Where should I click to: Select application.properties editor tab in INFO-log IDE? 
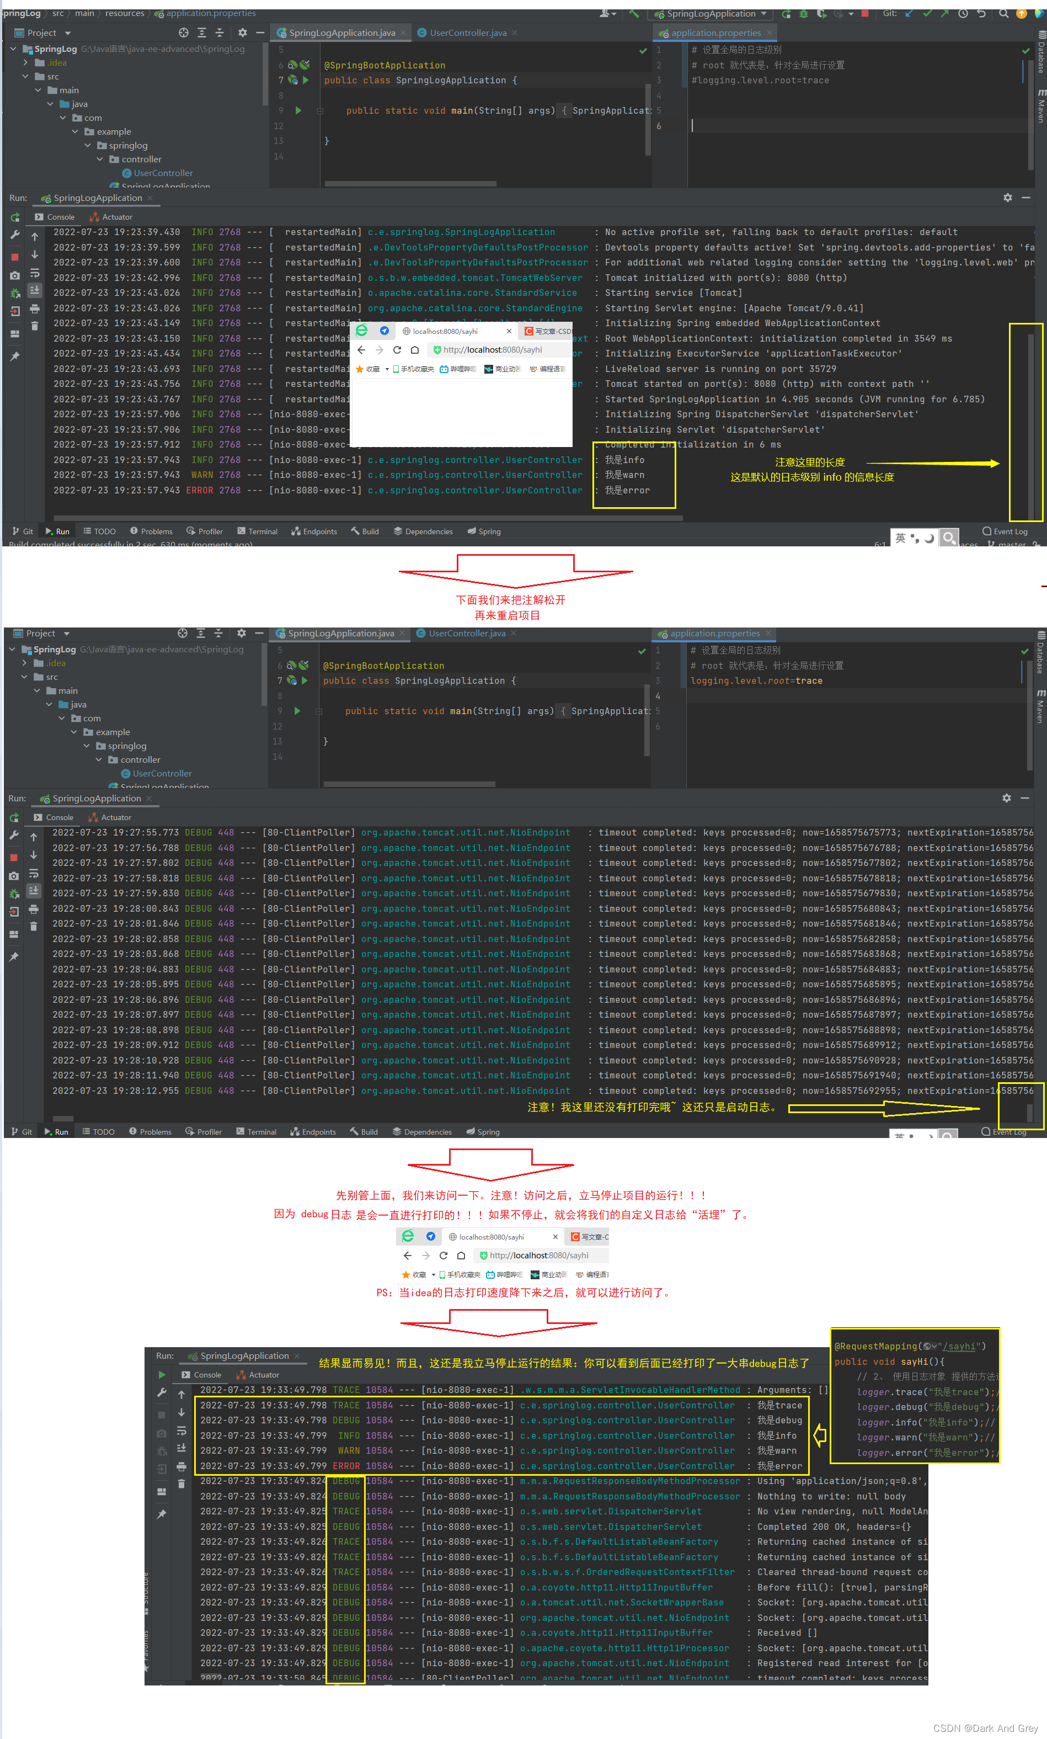tap(715, 33)
